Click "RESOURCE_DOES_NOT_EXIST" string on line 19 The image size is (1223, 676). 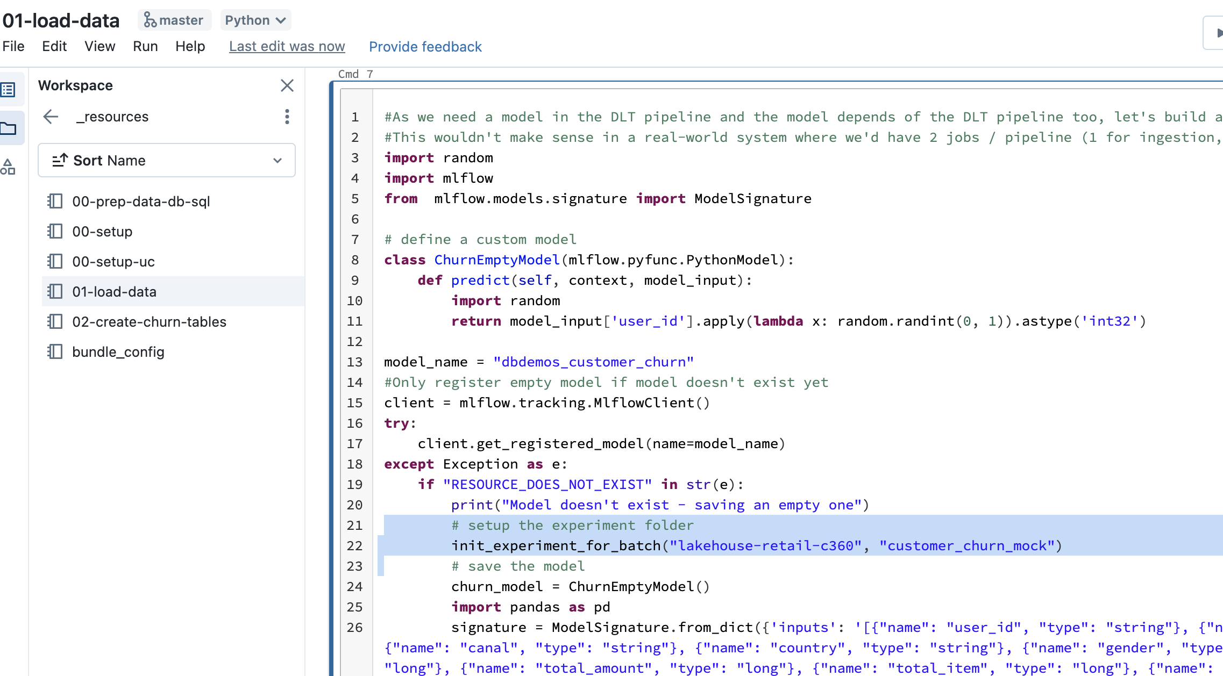pyautogui.click(x=547, y=485)
